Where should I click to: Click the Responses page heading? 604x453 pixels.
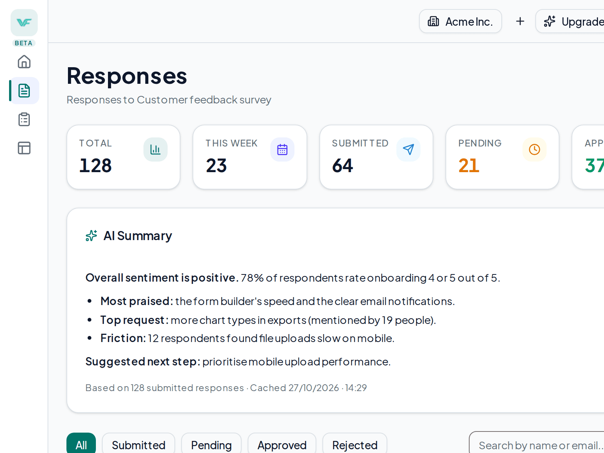click(x=127, y=75)
